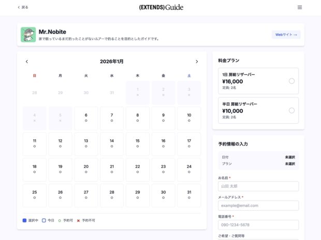Screen dimensions: 321x240
Task: Select the 1日 房総リザーバー ¥16,000 plan
Action: (x=258, y=81)
